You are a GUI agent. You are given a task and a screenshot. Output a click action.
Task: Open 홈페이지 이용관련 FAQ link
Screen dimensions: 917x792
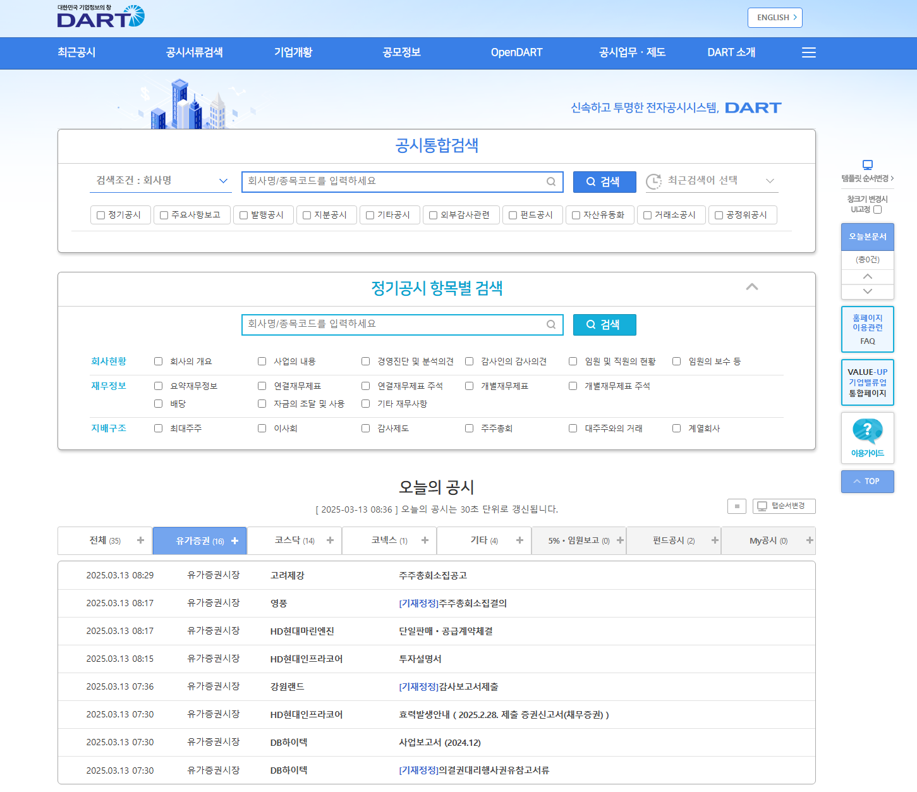coord(868,329)
